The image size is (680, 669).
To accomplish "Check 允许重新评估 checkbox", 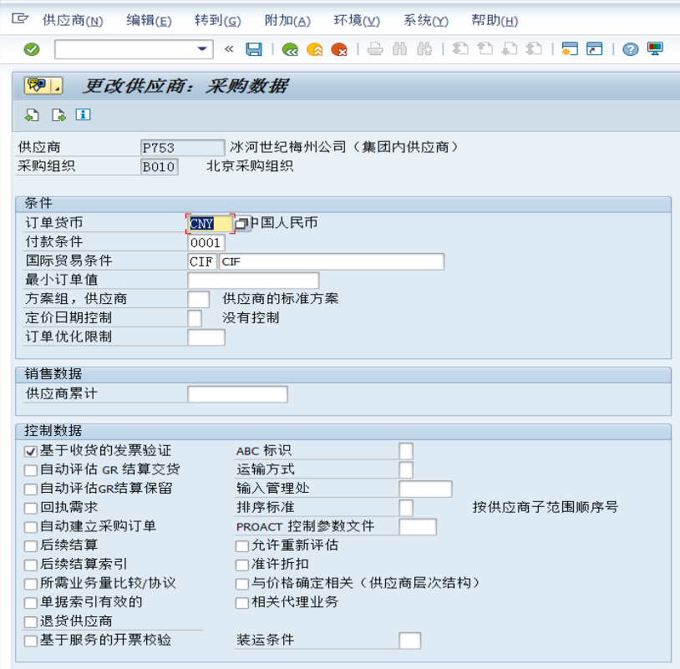I will click(241, 546).
